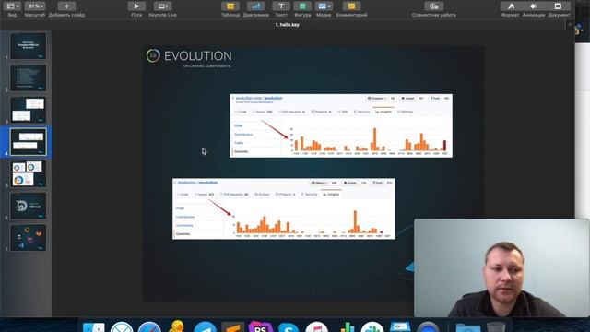Add a comment with the Комментарий icon

click(x=351, y=6)
